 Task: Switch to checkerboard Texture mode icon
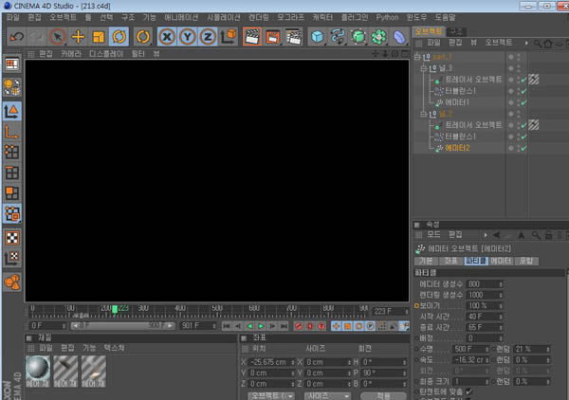point(12,238)
